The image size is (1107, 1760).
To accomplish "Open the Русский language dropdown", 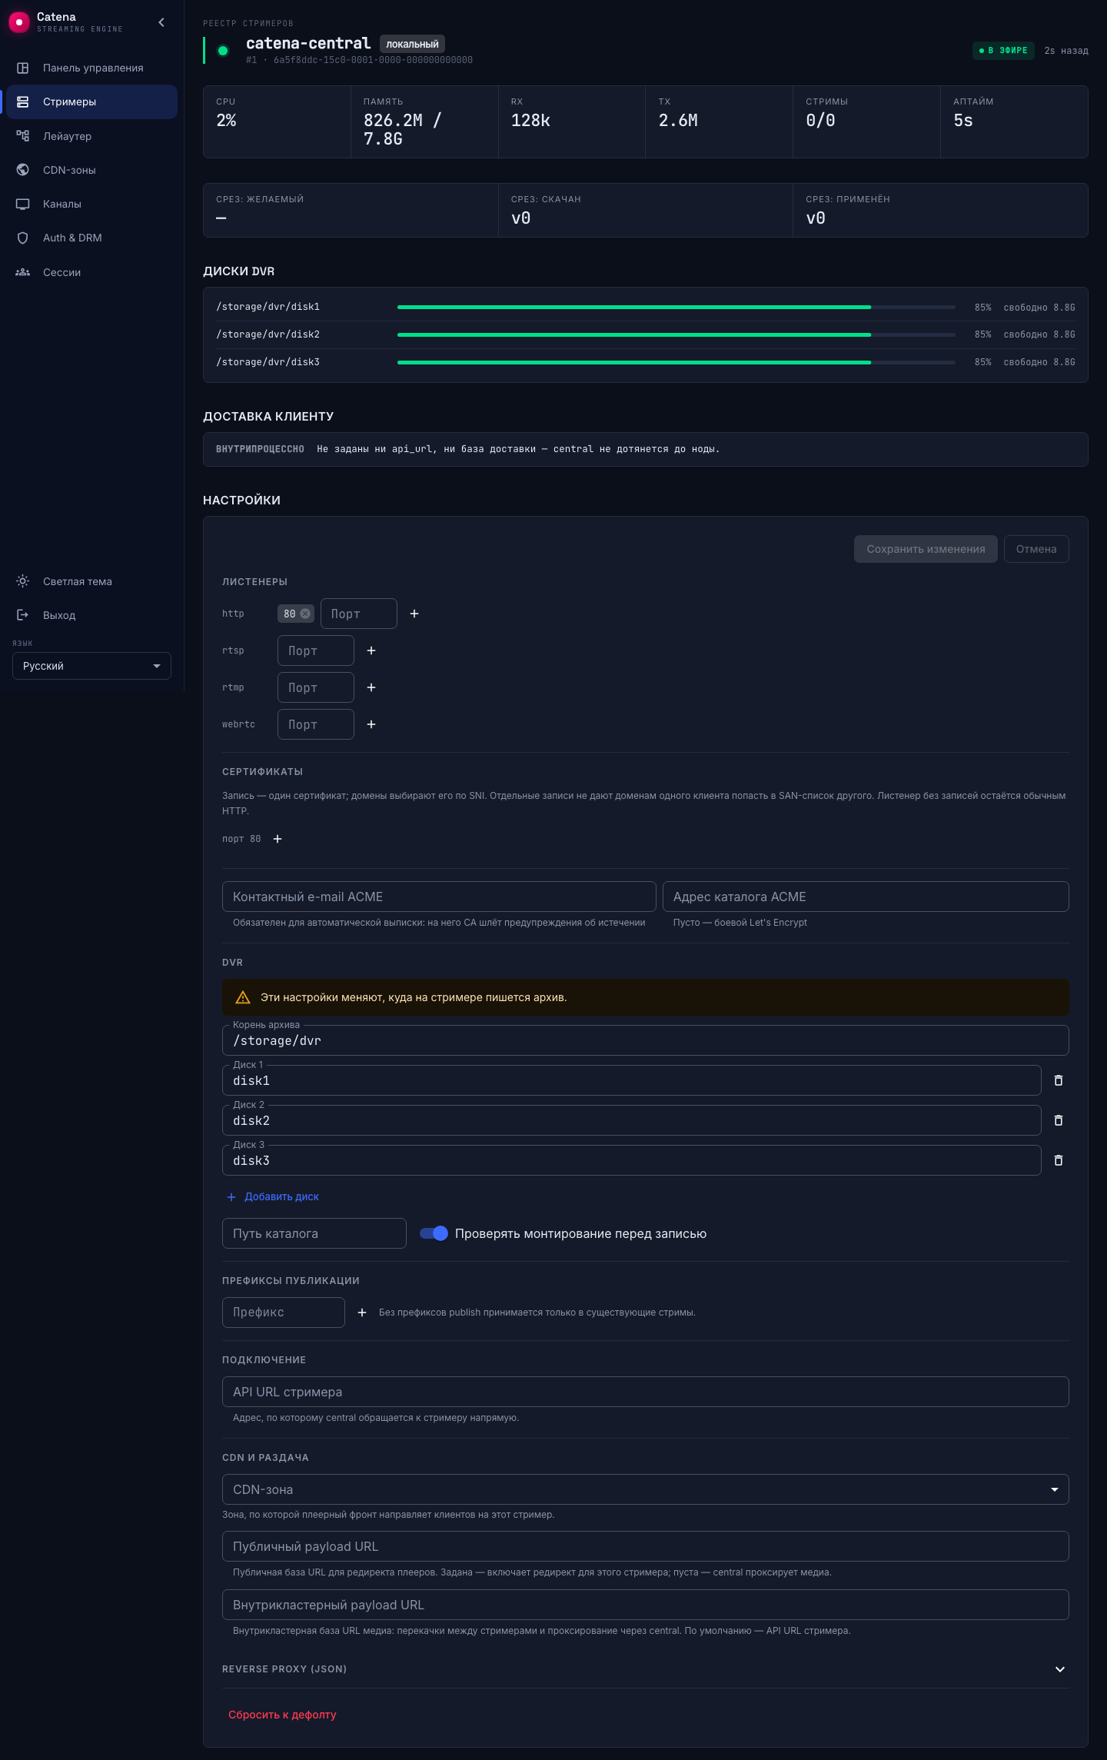I will pyautogui.click(x=91, y=666).
